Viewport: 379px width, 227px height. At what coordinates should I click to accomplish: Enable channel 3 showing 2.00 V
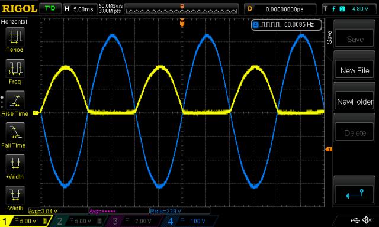134,221
